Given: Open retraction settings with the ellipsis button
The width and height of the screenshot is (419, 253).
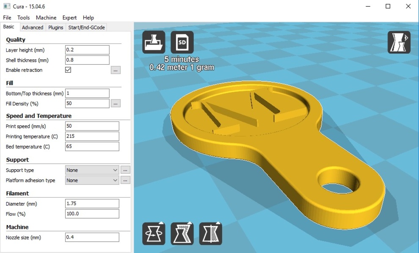Looking at the screenshot, I should pyautogui.click(x=116, y=70).
